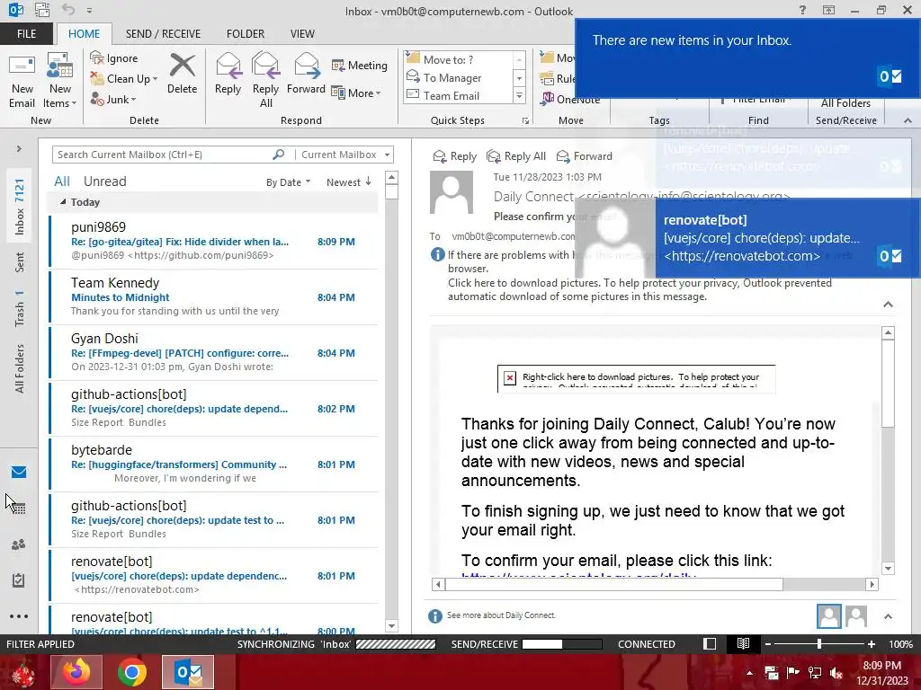Viewport: 921px width, 690px height.
Task: Switch to the HOME tab
Action: [x=84, y=34]
